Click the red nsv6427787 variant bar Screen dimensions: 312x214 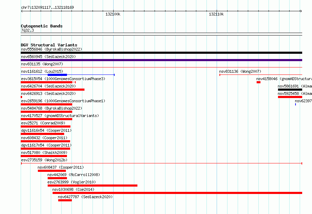tap(65, 200)
